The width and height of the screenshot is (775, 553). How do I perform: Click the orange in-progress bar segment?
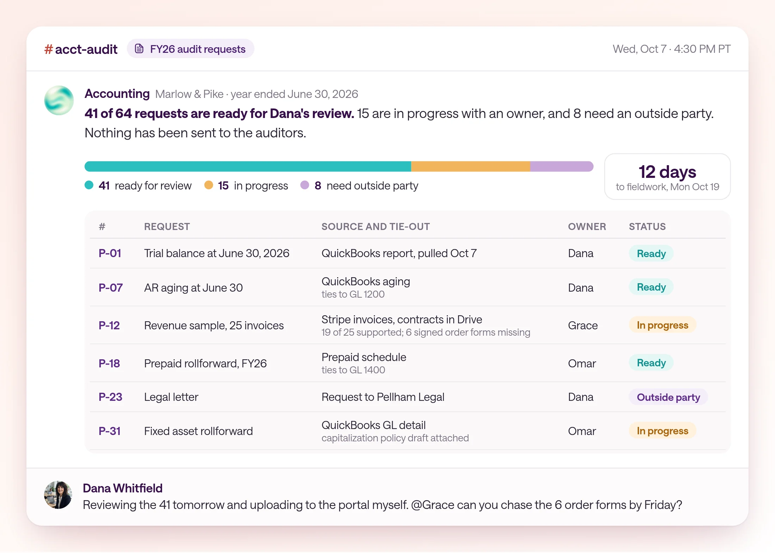click(x=470, y=166)
